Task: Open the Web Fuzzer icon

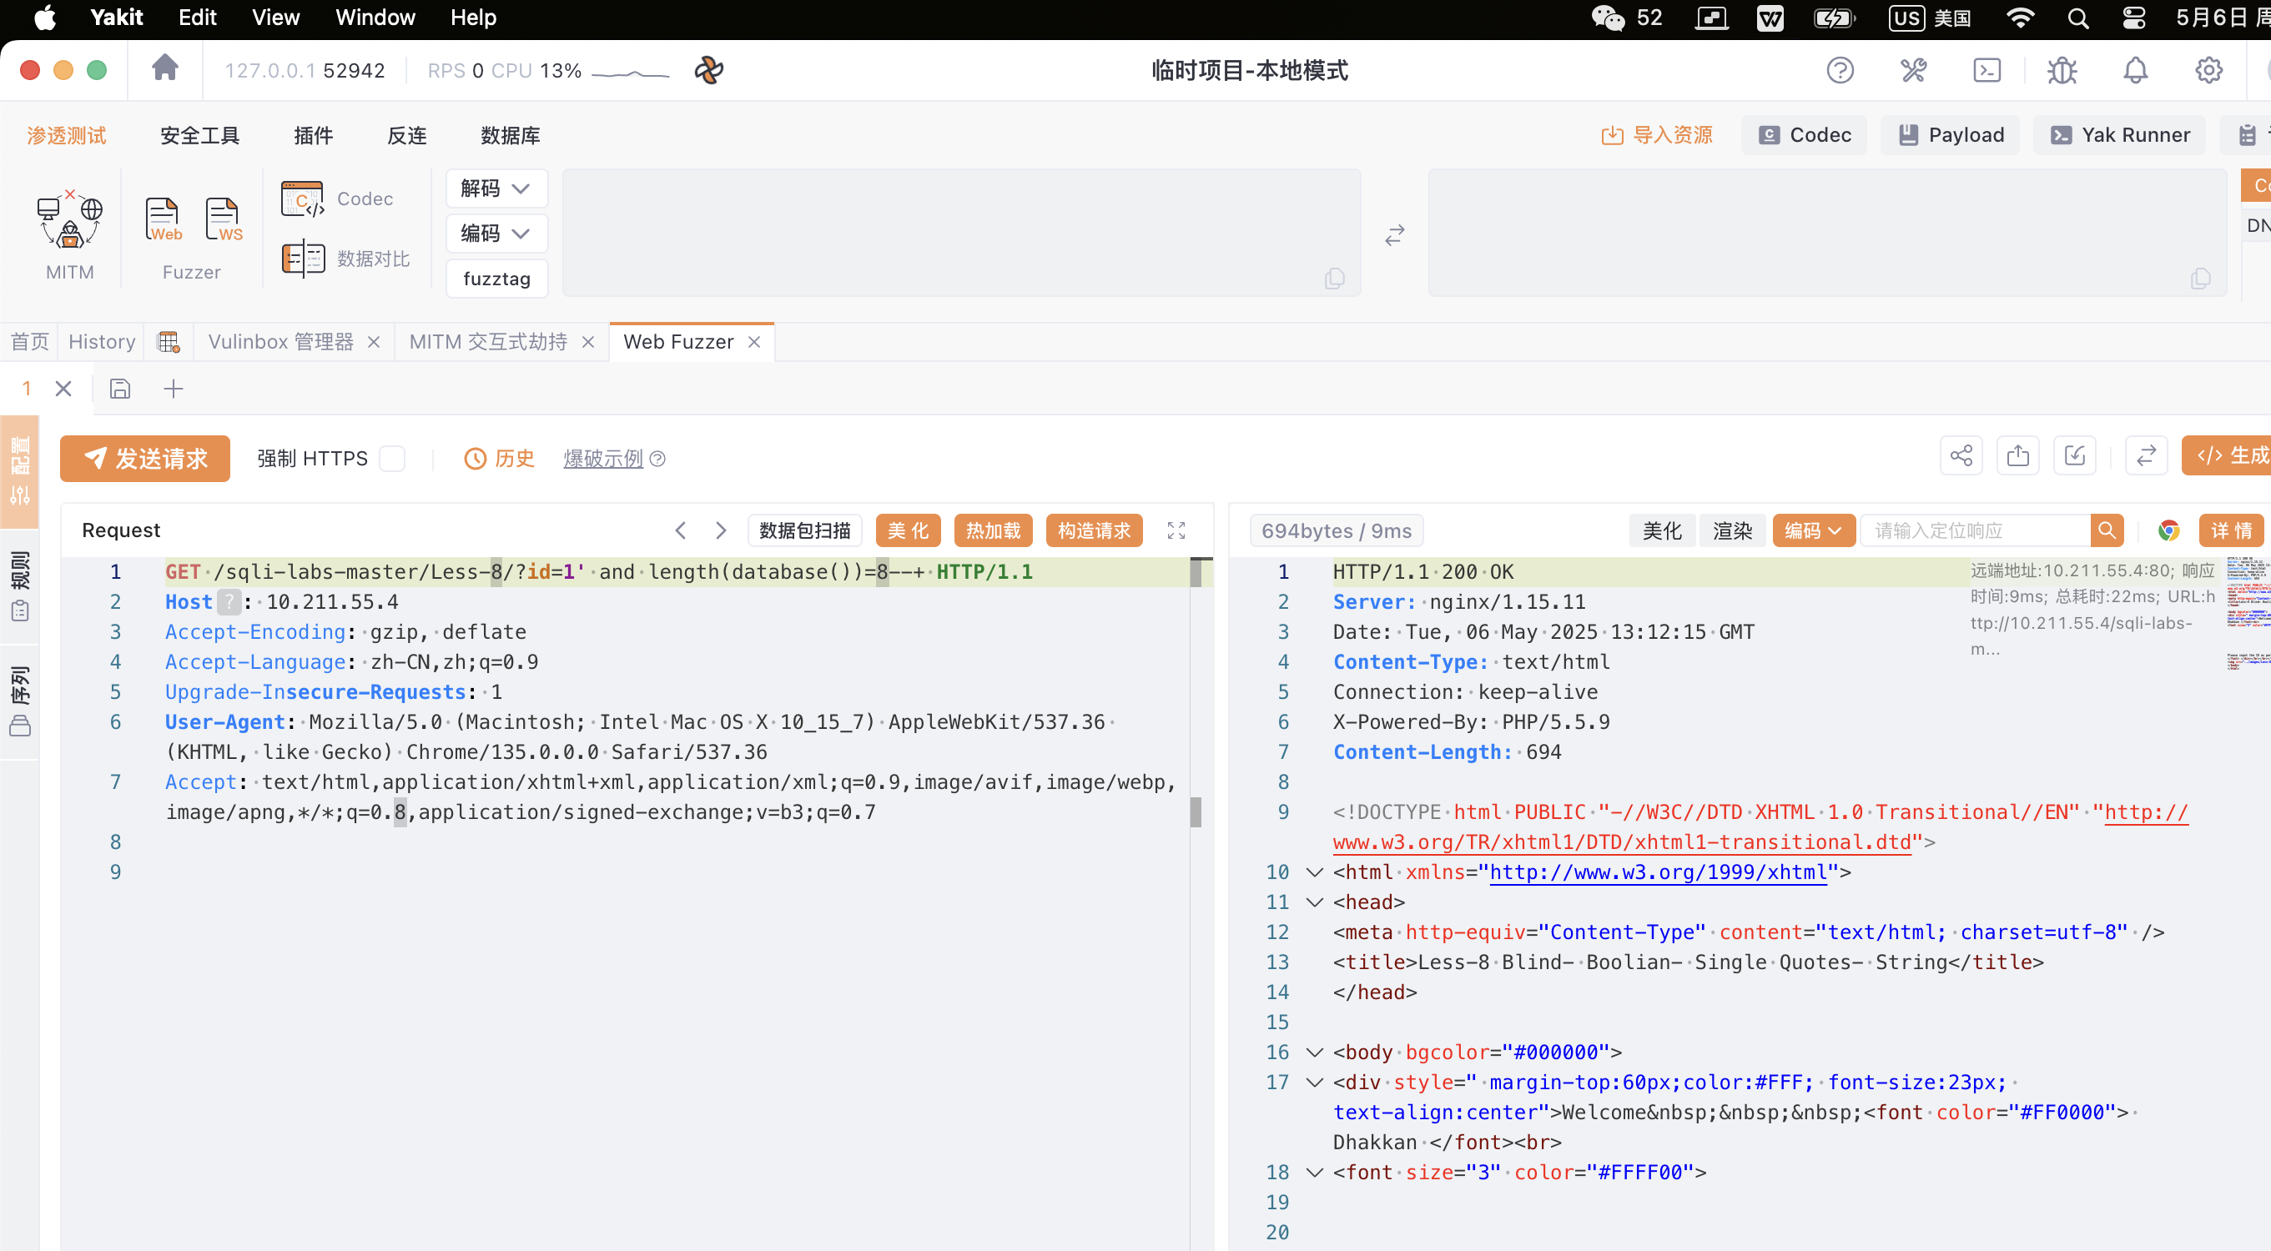Action: pyautogui.click(x=164, y=220)
